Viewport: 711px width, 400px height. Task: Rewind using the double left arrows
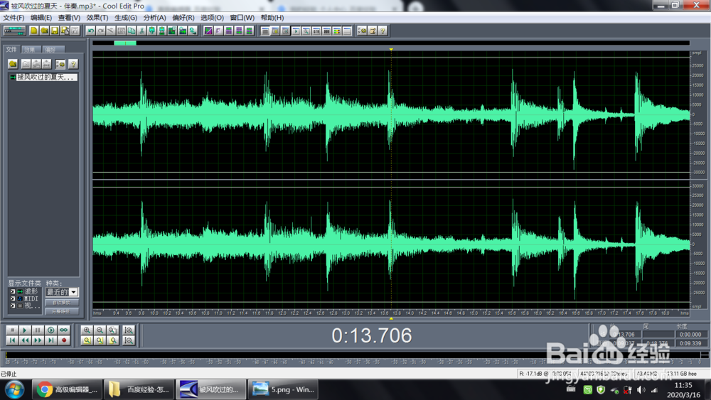point(25,340)
